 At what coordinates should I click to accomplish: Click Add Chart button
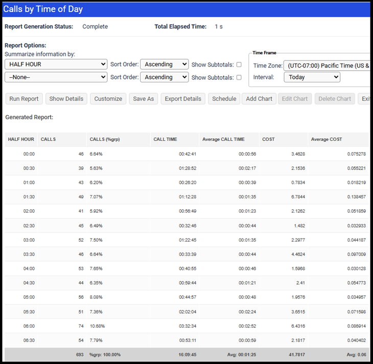[259, 99]
